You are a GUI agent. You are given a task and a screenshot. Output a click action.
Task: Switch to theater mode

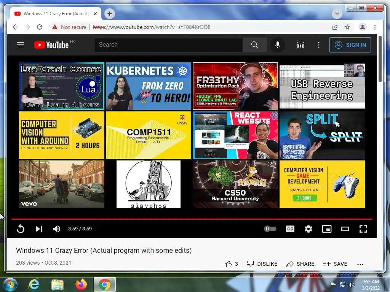pos(345,229)
